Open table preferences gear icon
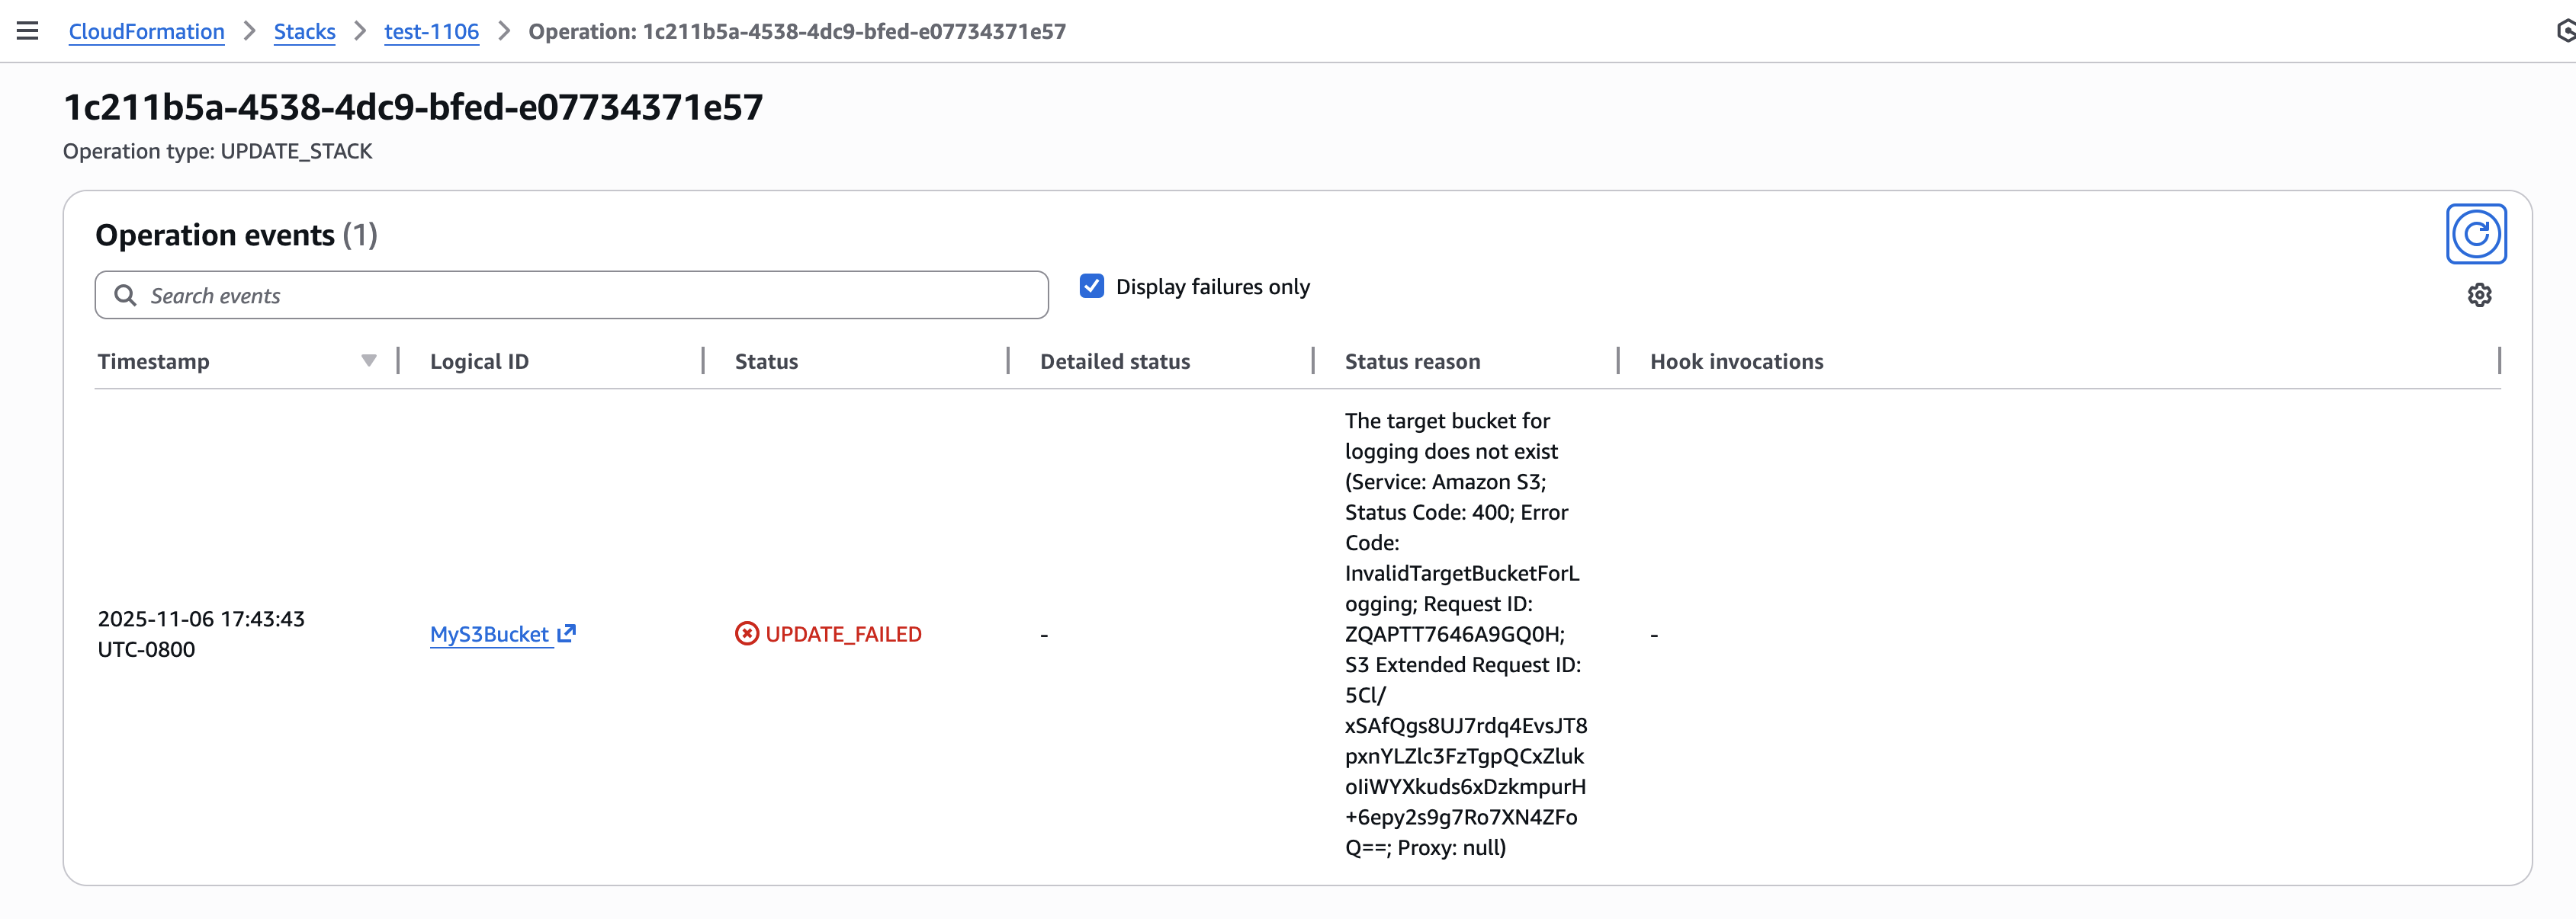Viewport: 2576px width, 919px height. (x=2478, y=296)
